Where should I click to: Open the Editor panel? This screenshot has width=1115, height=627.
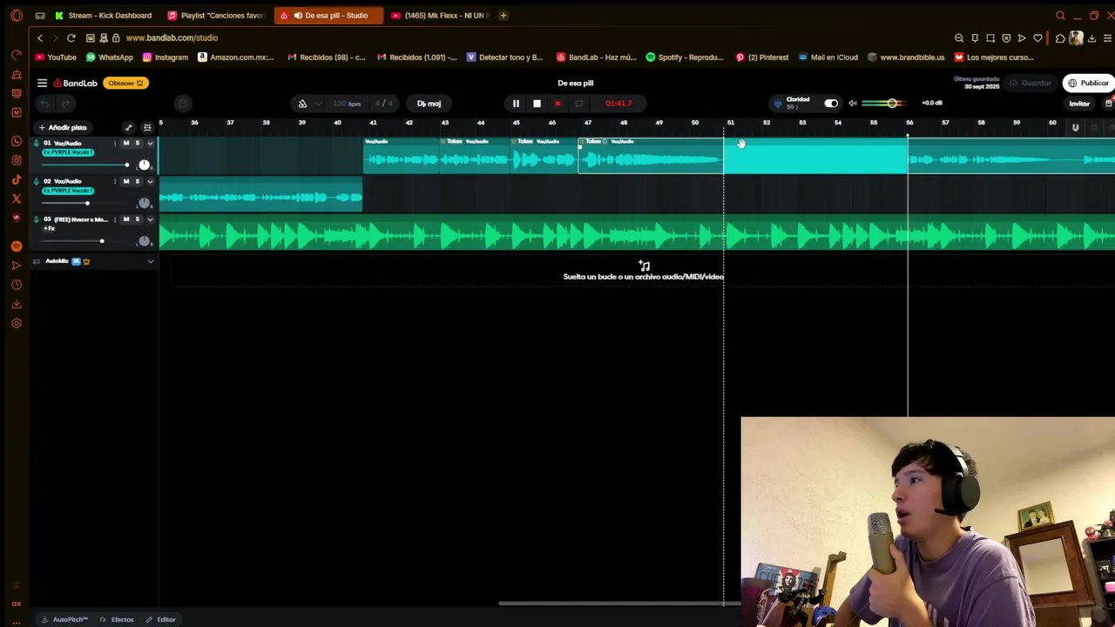(161, 619)
